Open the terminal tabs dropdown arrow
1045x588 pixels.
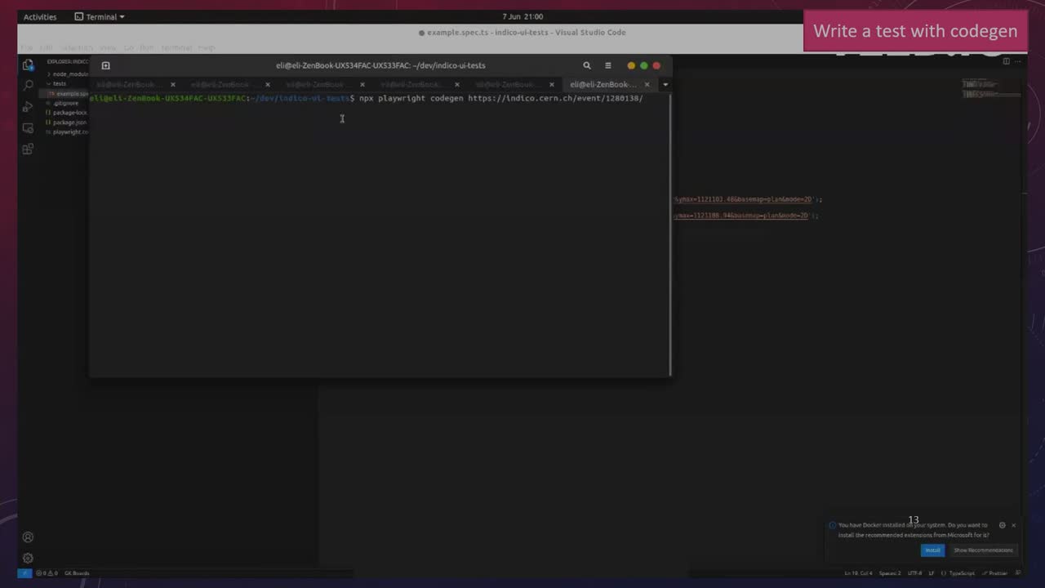[665, 84]
